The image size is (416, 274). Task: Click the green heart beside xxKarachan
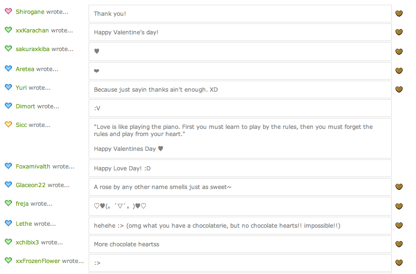coord(8,30)
